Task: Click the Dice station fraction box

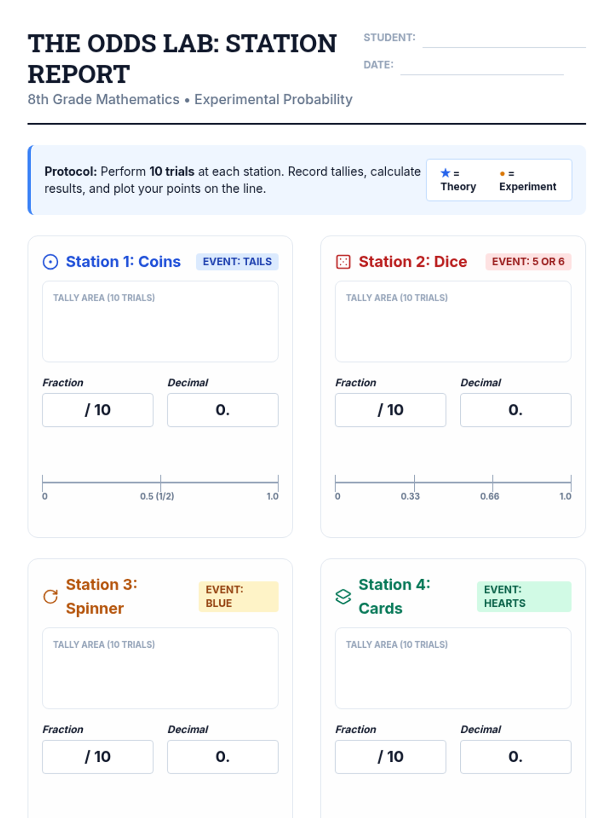Action: point(390,410)
